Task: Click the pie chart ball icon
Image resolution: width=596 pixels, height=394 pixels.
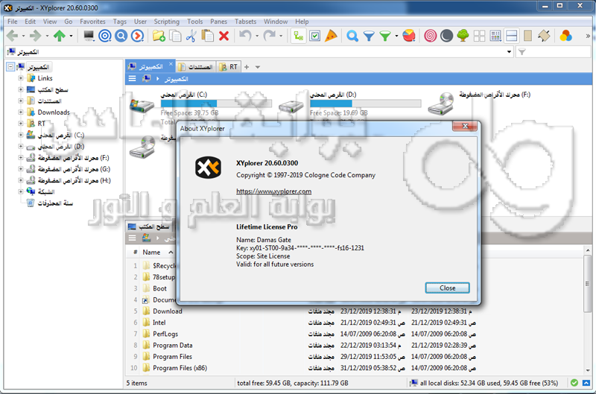Action: 409,36
